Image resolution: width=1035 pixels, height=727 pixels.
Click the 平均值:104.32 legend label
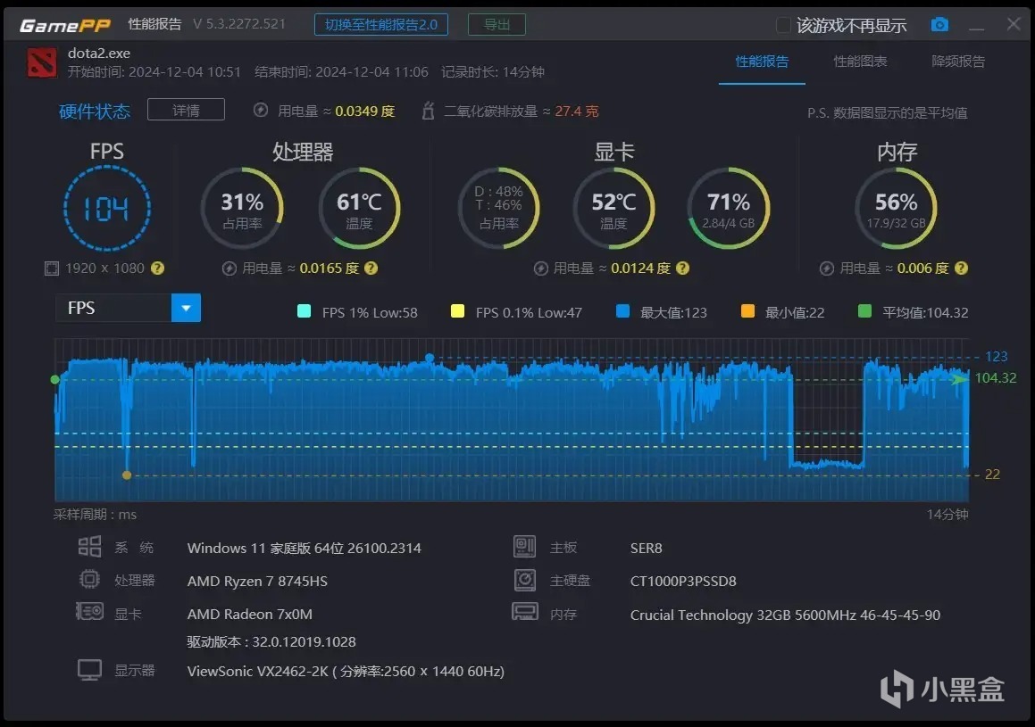[925, 312]
